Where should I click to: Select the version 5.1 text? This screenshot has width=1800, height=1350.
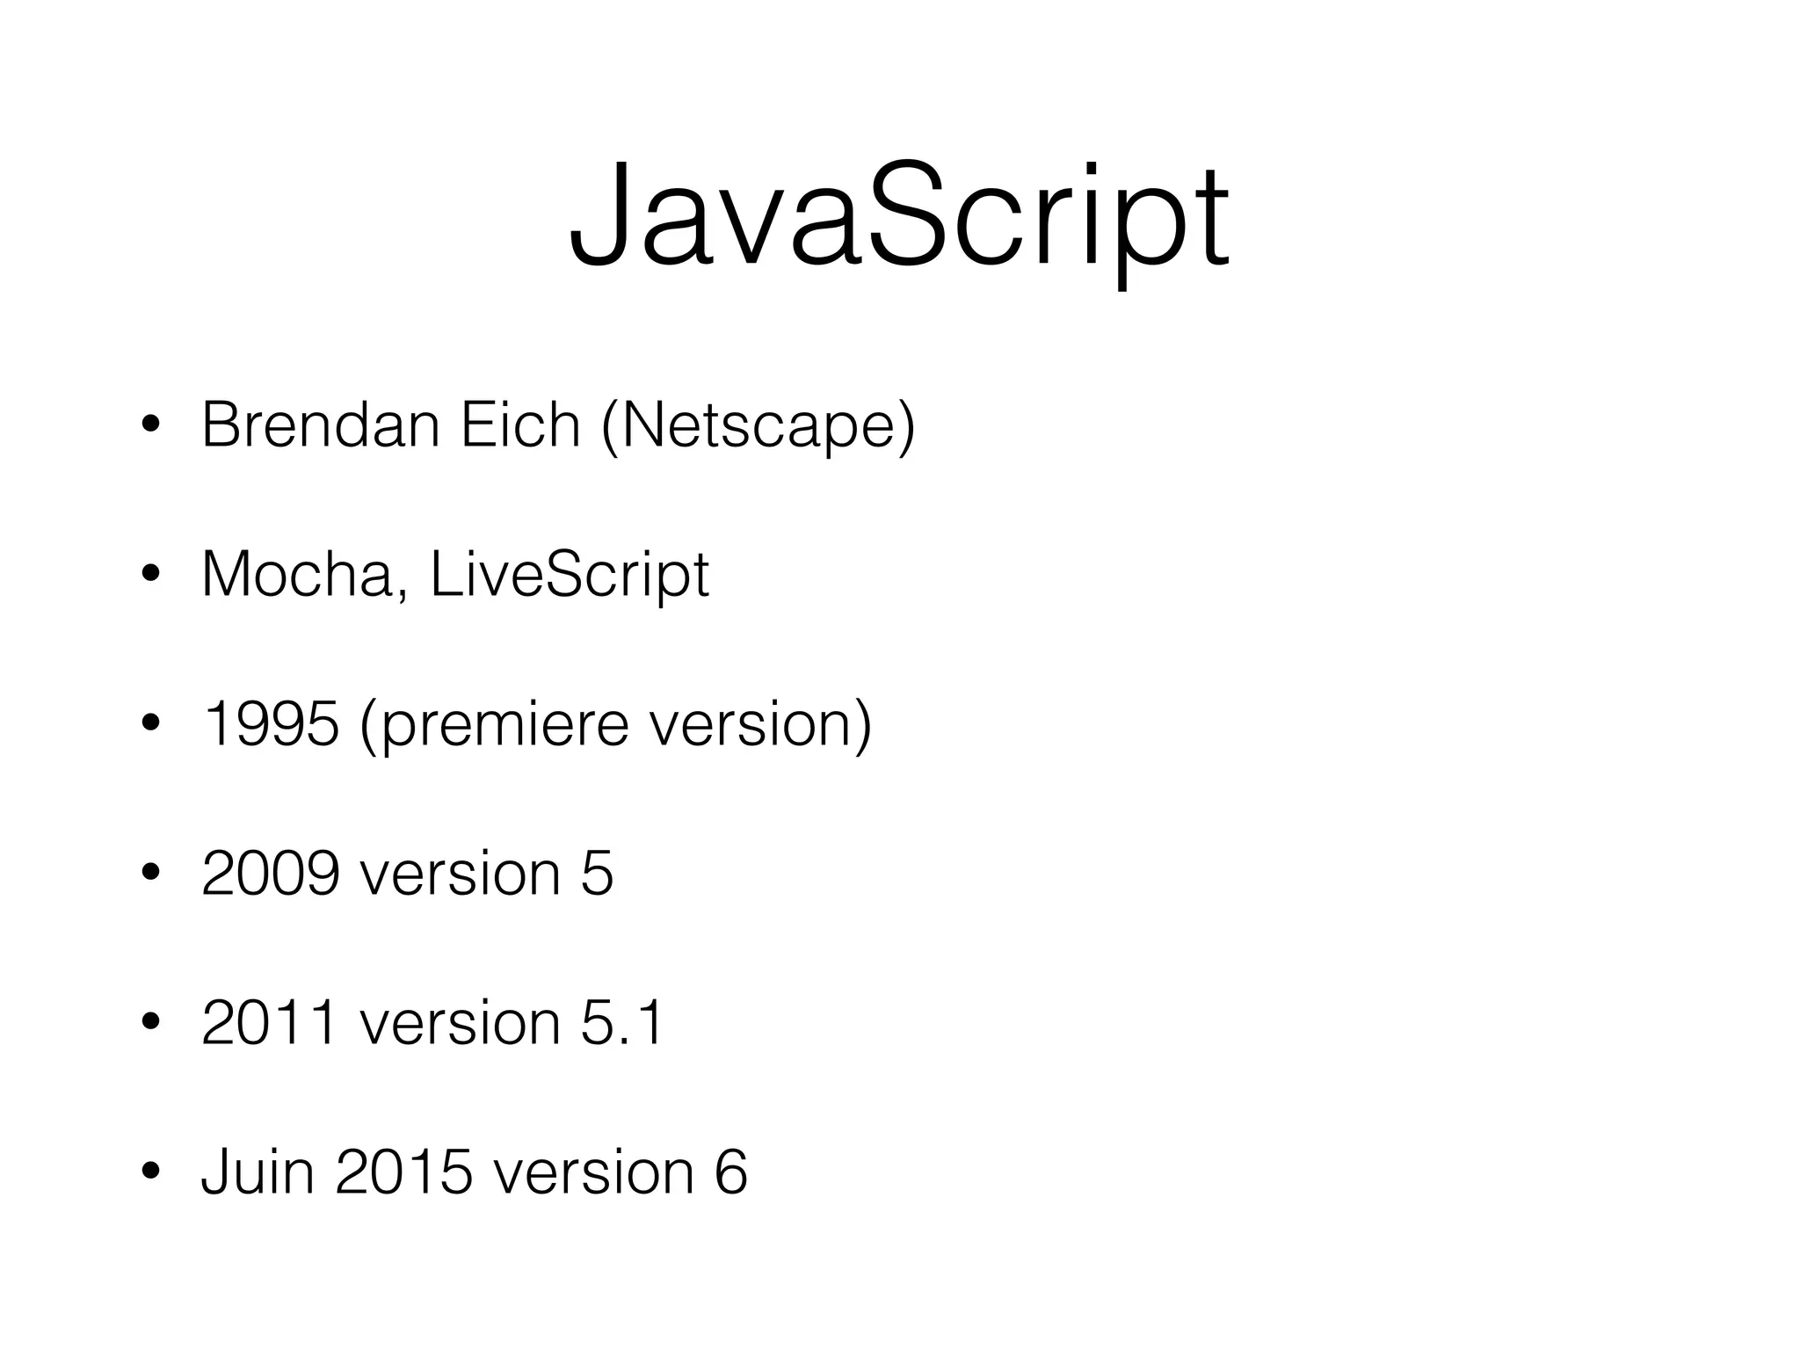pyautogui.click(x=512, y=1024)
